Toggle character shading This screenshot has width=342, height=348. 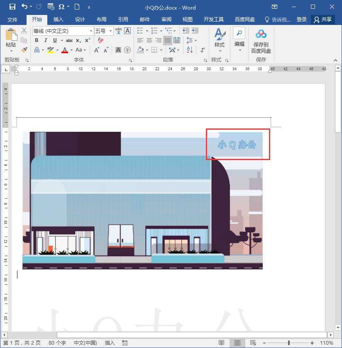point(118,50)
